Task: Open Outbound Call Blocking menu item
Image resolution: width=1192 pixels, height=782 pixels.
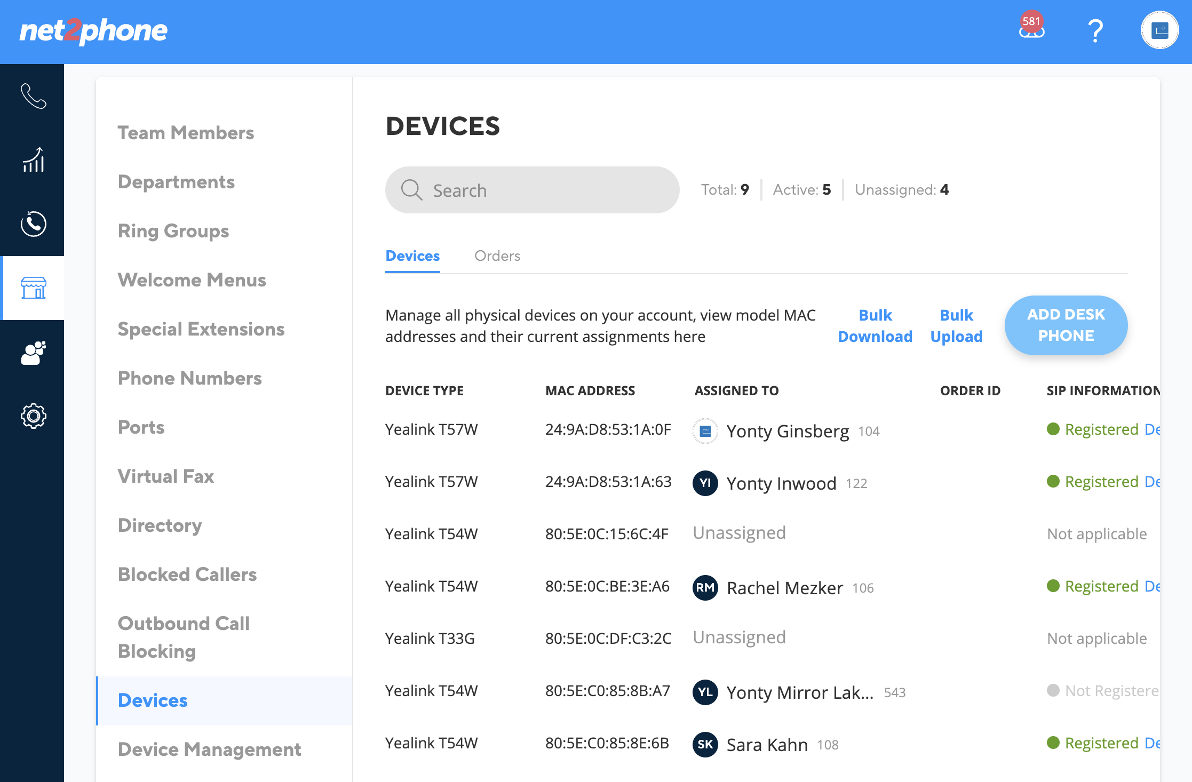Action: [x=184, y=637]
